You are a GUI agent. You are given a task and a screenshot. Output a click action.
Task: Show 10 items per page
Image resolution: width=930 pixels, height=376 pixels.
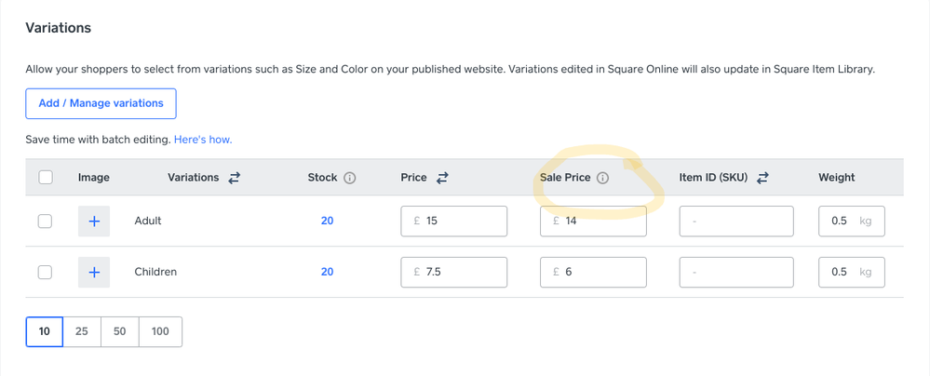tap(45, 331)
